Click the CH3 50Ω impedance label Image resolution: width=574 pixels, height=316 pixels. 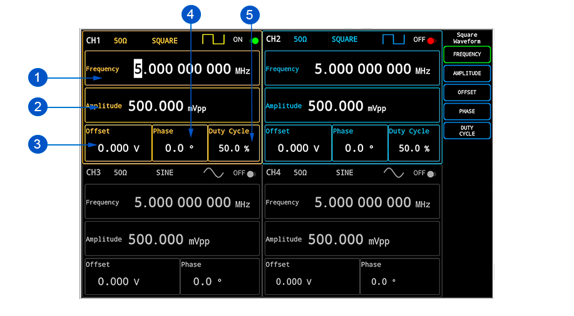[x=120, y=173]
